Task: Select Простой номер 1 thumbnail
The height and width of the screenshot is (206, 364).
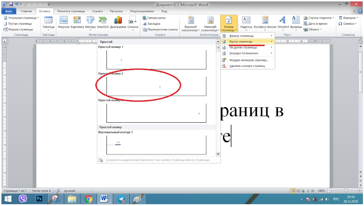Action: [x=156, y=60]
